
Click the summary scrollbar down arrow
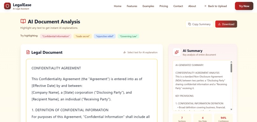231,109
